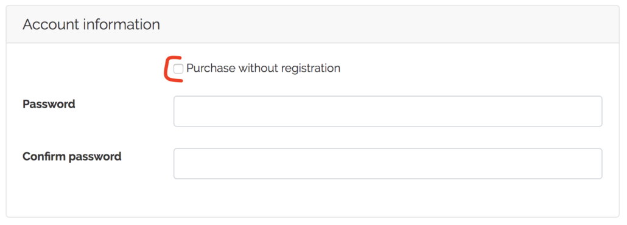
Task: Focus the Confirm password input field
Action: pyautogui.click(x=388, y=164)
